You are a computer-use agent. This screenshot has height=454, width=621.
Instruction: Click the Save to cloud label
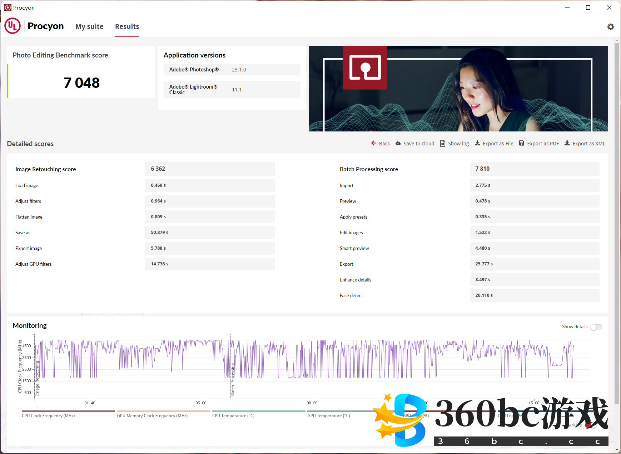419,144
